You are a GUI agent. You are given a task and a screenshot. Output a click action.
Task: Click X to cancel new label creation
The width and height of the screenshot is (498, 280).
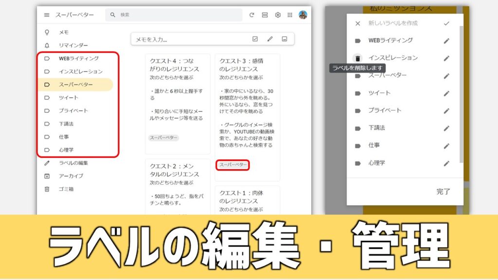point(357,23)
